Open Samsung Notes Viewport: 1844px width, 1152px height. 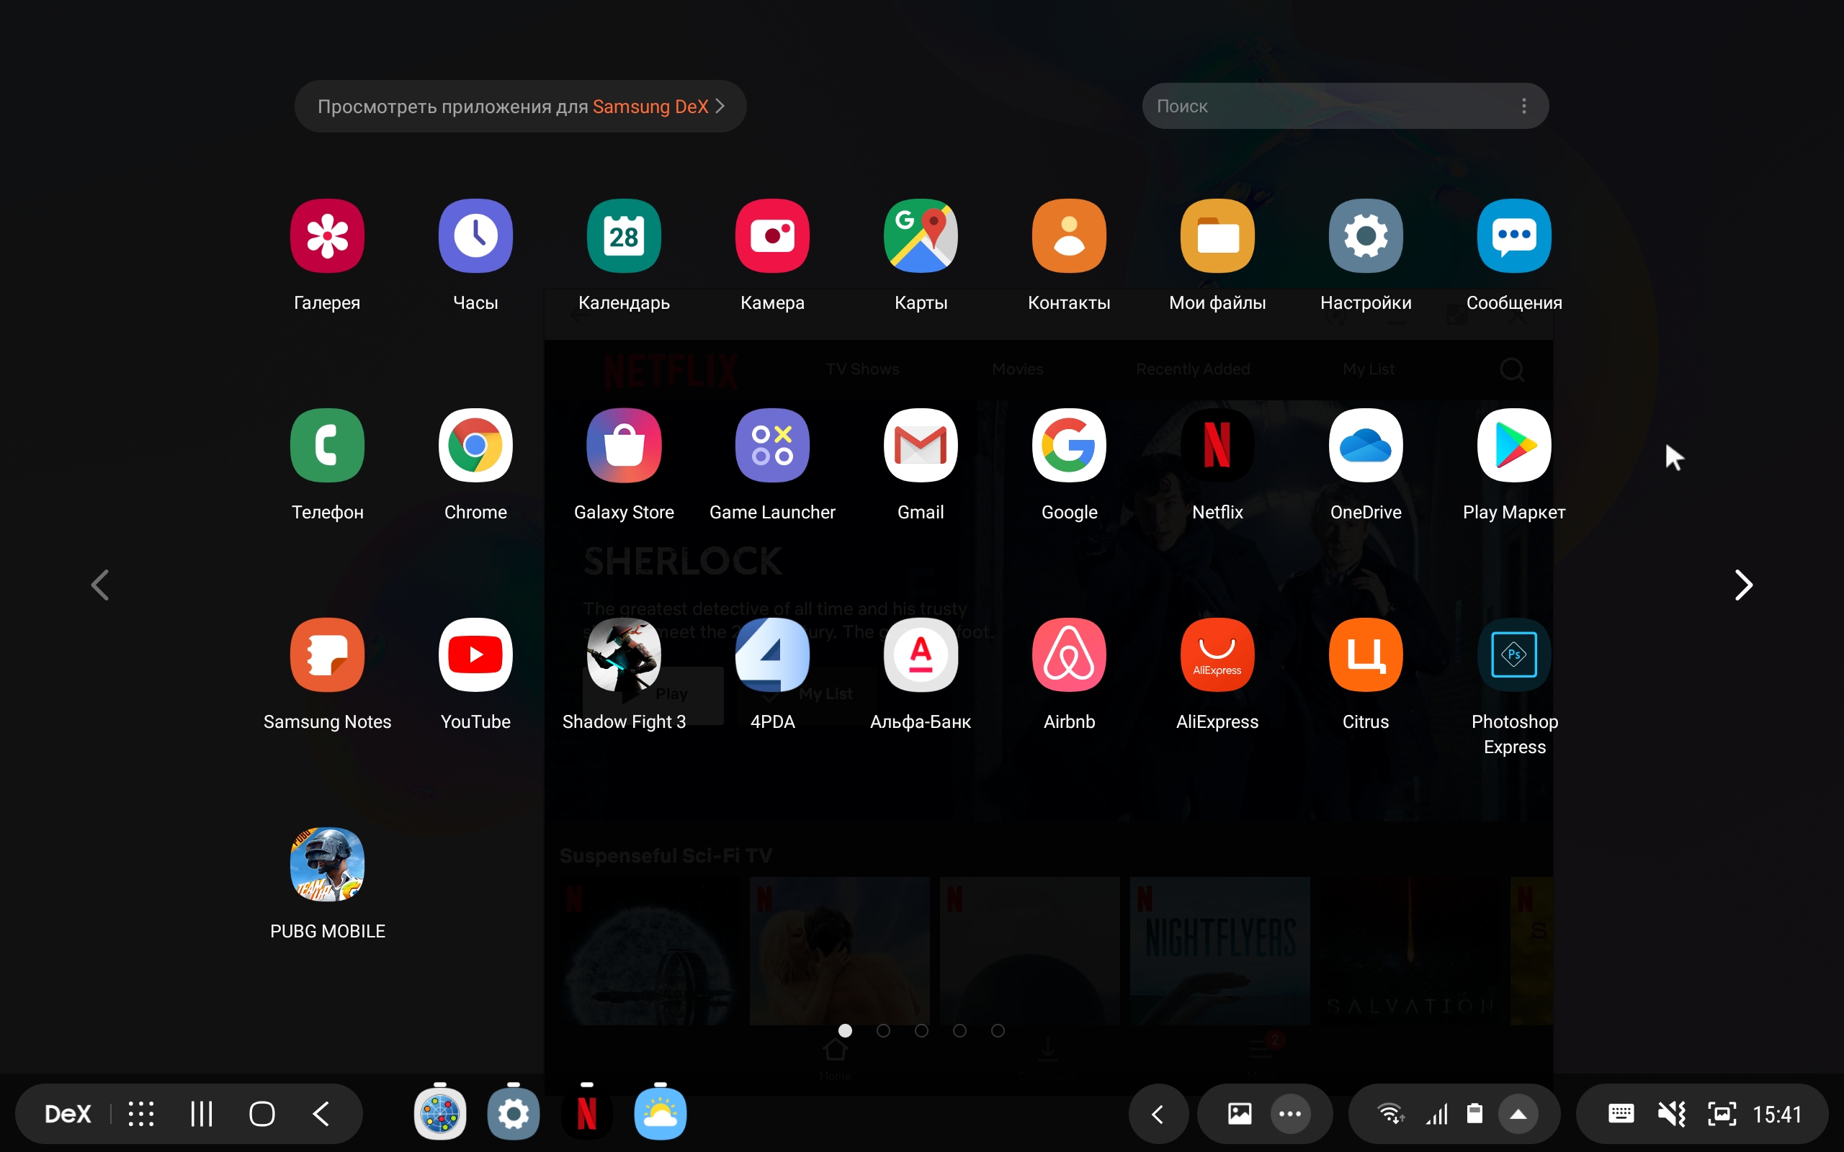pyautogui.click(x=327, y=655)
